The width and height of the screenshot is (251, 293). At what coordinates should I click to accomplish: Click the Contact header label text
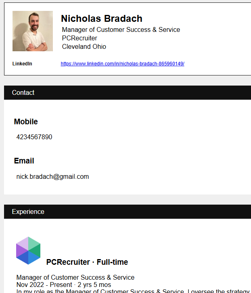point(23,93)
